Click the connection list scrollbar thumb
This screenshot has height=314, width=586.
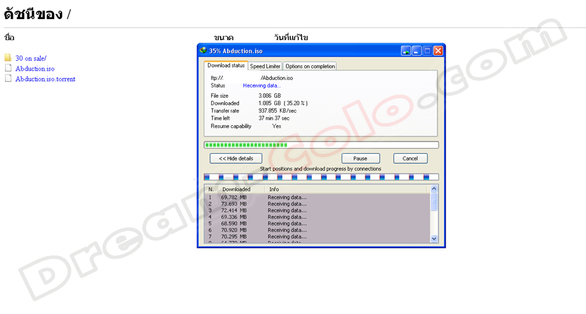[434, 202]
